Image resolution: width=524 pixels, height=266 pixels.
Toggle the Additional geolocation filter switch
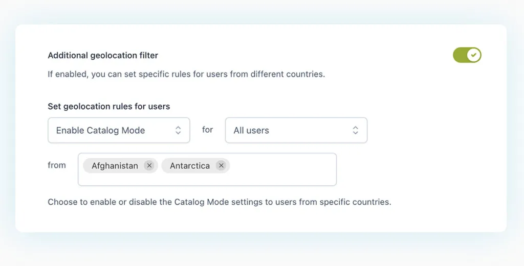[467, 55]
